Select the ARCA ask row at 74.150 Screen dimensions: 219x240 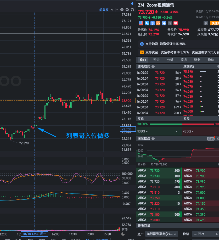click(200, 204)
